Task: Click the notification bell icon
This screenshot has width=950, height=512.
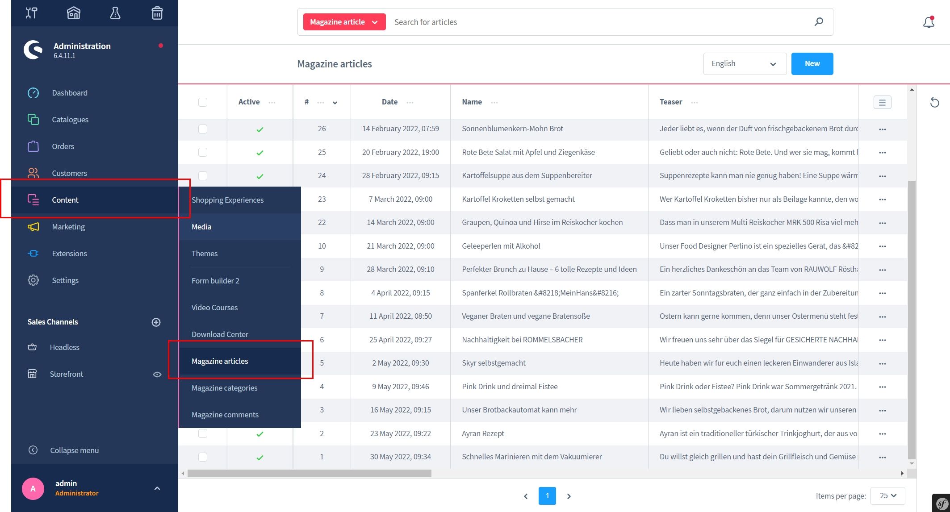Action: coord(929,22)
